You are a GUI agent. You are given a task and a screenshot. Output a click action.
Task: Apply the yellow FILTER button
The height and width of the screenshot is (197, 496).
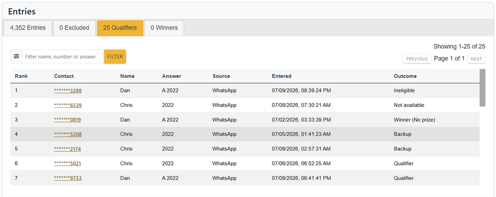click(x=115, y=57)
